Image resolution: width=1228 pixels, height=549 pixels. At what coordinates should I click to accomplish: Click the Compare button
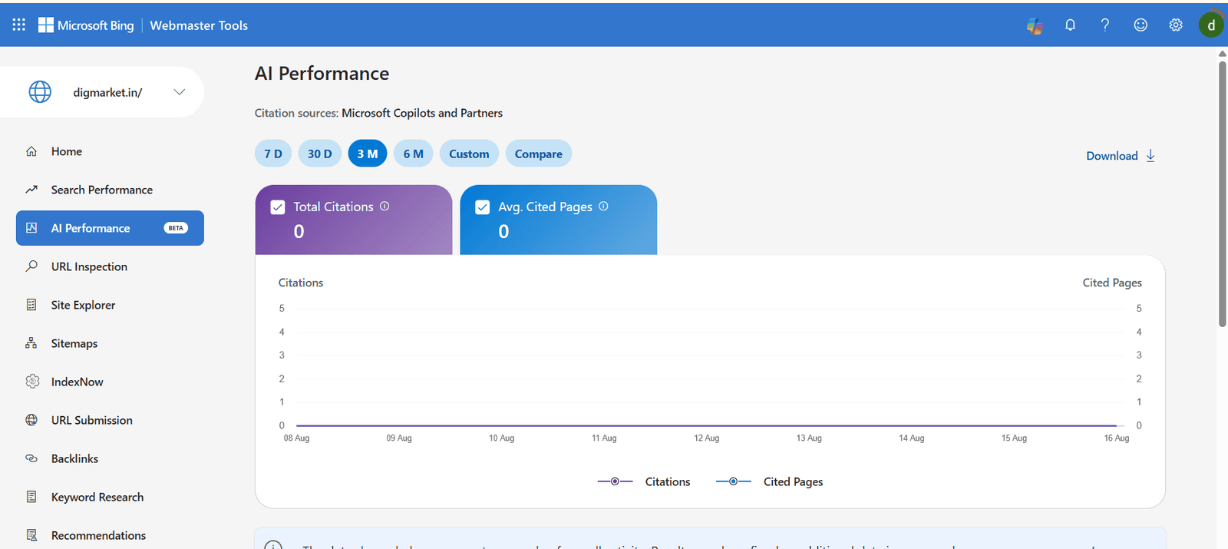tap(539, 154)
